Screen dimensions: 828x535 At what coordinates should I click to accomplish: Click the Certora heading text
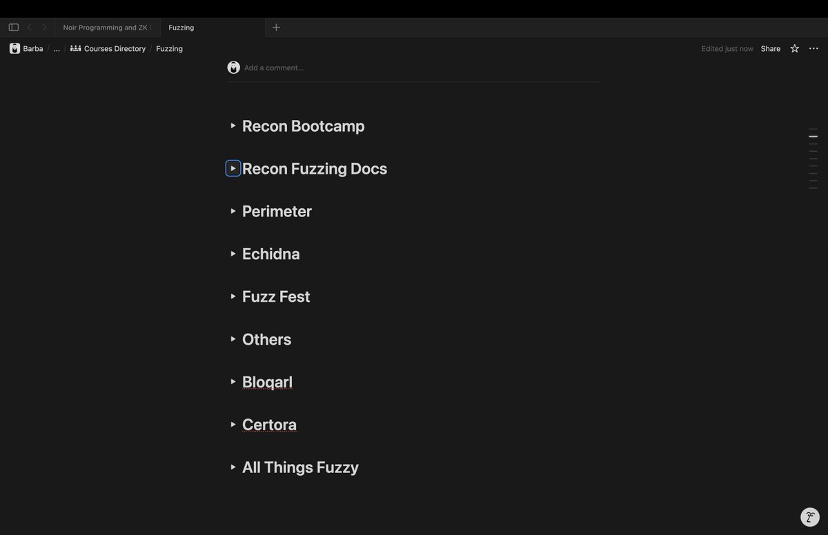click(x=269, y=425)
